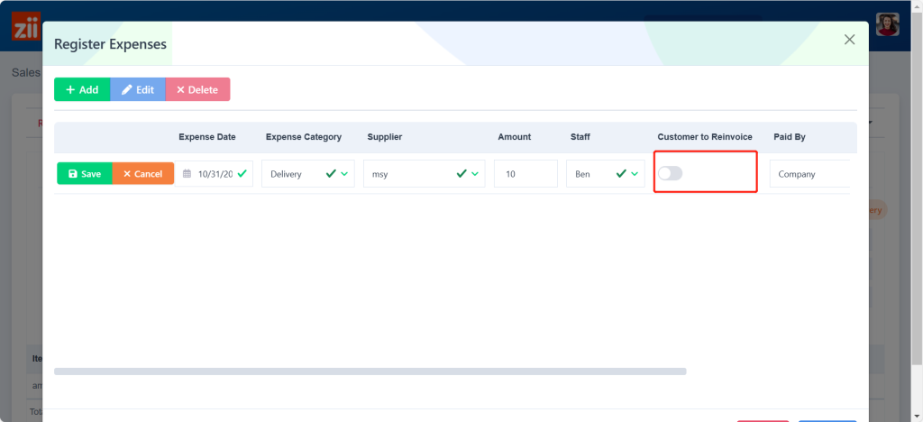Click the Supplier column header

pyautogui.click(x=384, y=137)
